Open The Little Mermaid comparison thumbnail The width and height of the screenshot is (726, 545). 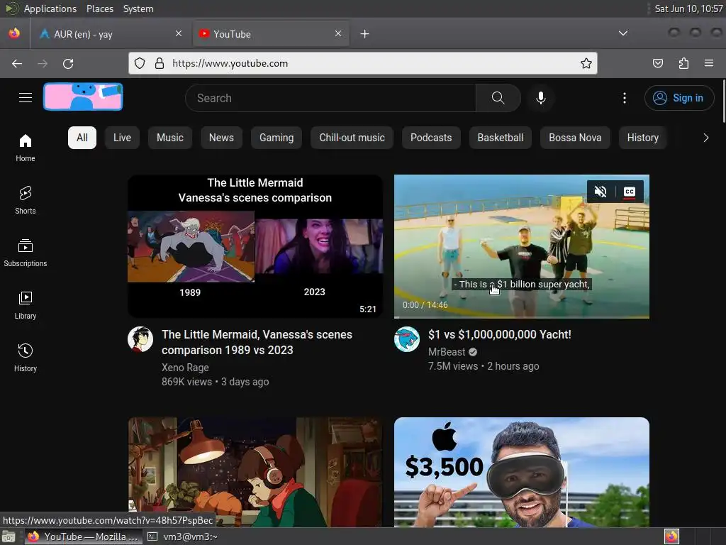(x=255, y=246)
